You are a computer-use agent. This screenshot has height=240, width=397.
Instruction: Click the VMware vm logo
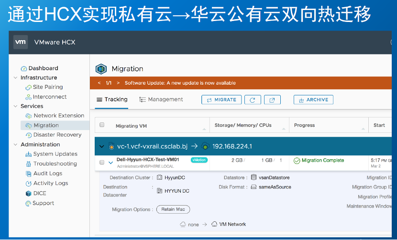point(21,42)
